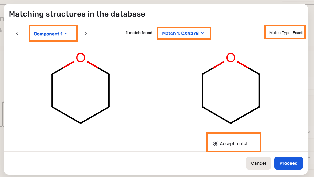Expand the upper background chevron behind the dialog
The height and width of the screenshot is (177, 314).
[309, 132]
